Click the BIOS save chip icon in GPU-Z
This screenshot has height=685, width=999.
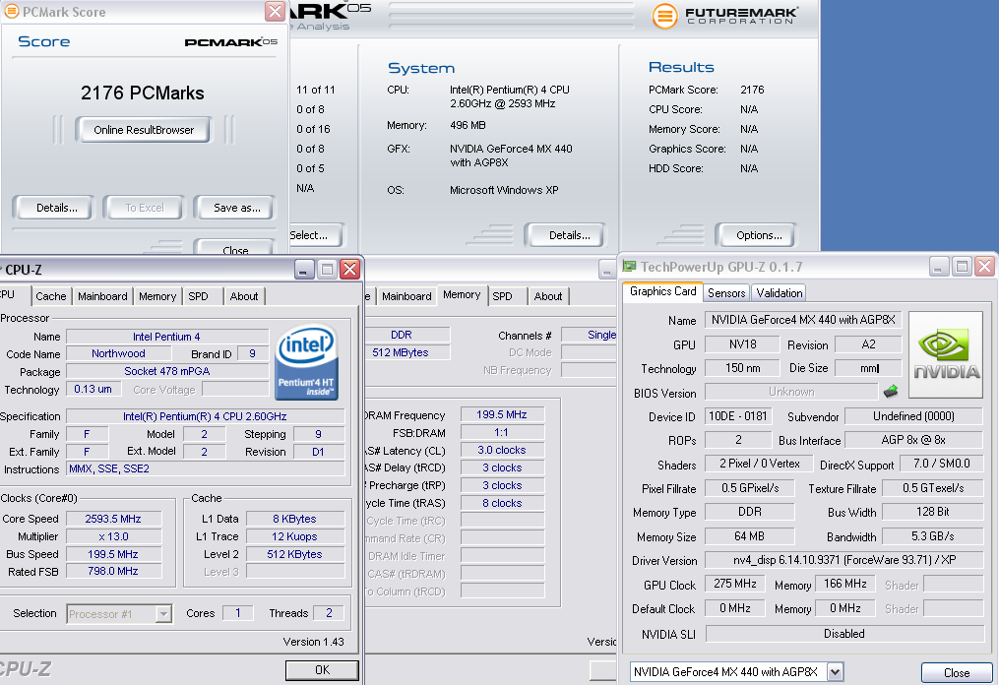[891, 392]
